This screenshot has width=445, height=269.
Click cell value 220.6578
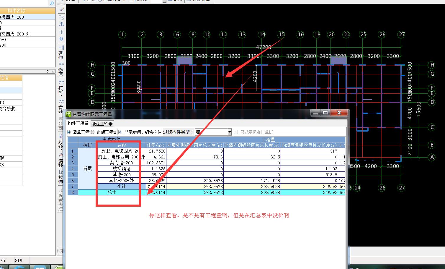click(195, 181)
